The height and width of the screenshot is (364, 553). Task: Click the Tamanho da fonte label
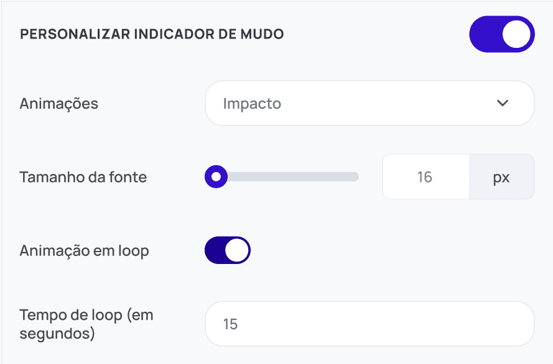[83, 177]
